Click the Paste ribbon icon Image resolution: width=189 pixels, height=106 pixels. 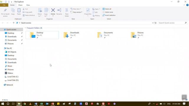[x=19, y=10]
